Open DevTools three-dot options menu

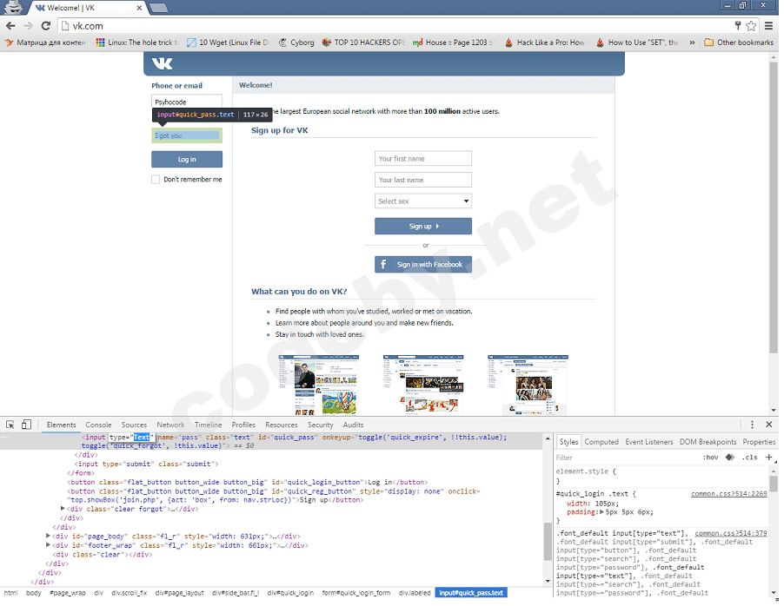point(752,425)
